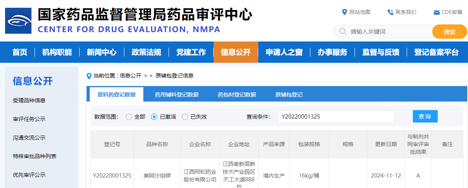This screenshot has height=188, width=468.
Task: Click the site map location pin icon
Action: point(344,12)
